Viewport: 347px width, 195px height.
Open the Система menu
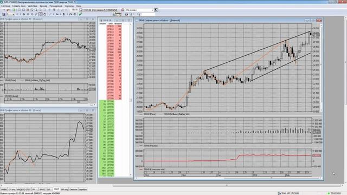point(5,6)
